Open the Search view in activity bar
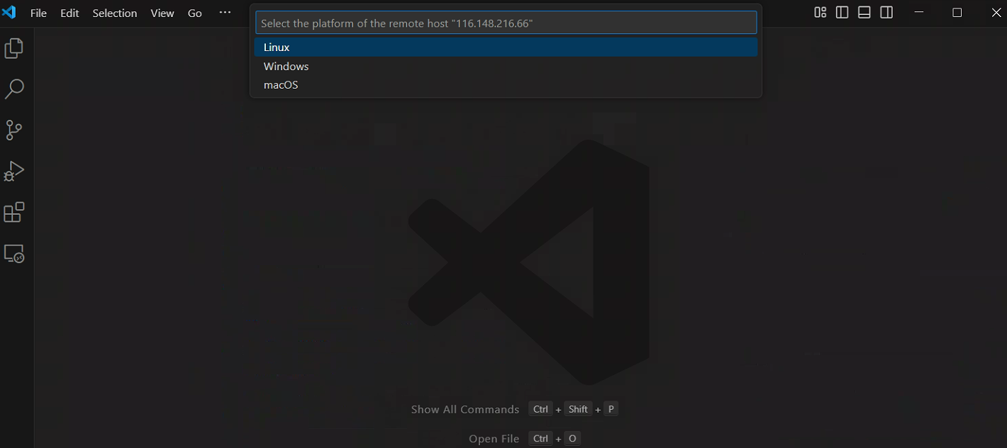Screen dimensions: 1007x448 click(14, 89)
